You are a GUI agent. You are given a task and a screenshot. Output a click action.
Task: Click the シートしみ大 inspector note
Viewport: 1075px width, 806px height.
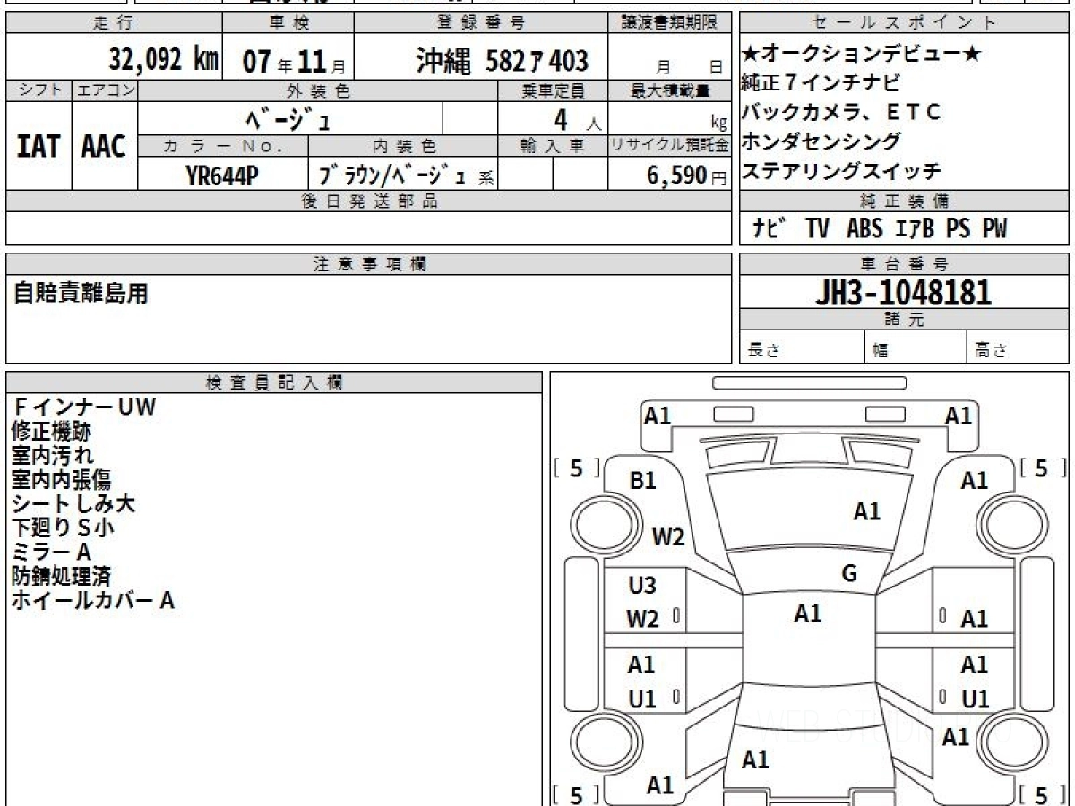coord(73,504)
